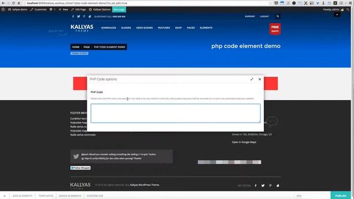Click PHP CODE ELEMENT DEMO breadcrumb
The height and width of the screenshot is (199, 354).
click(110, 47)
